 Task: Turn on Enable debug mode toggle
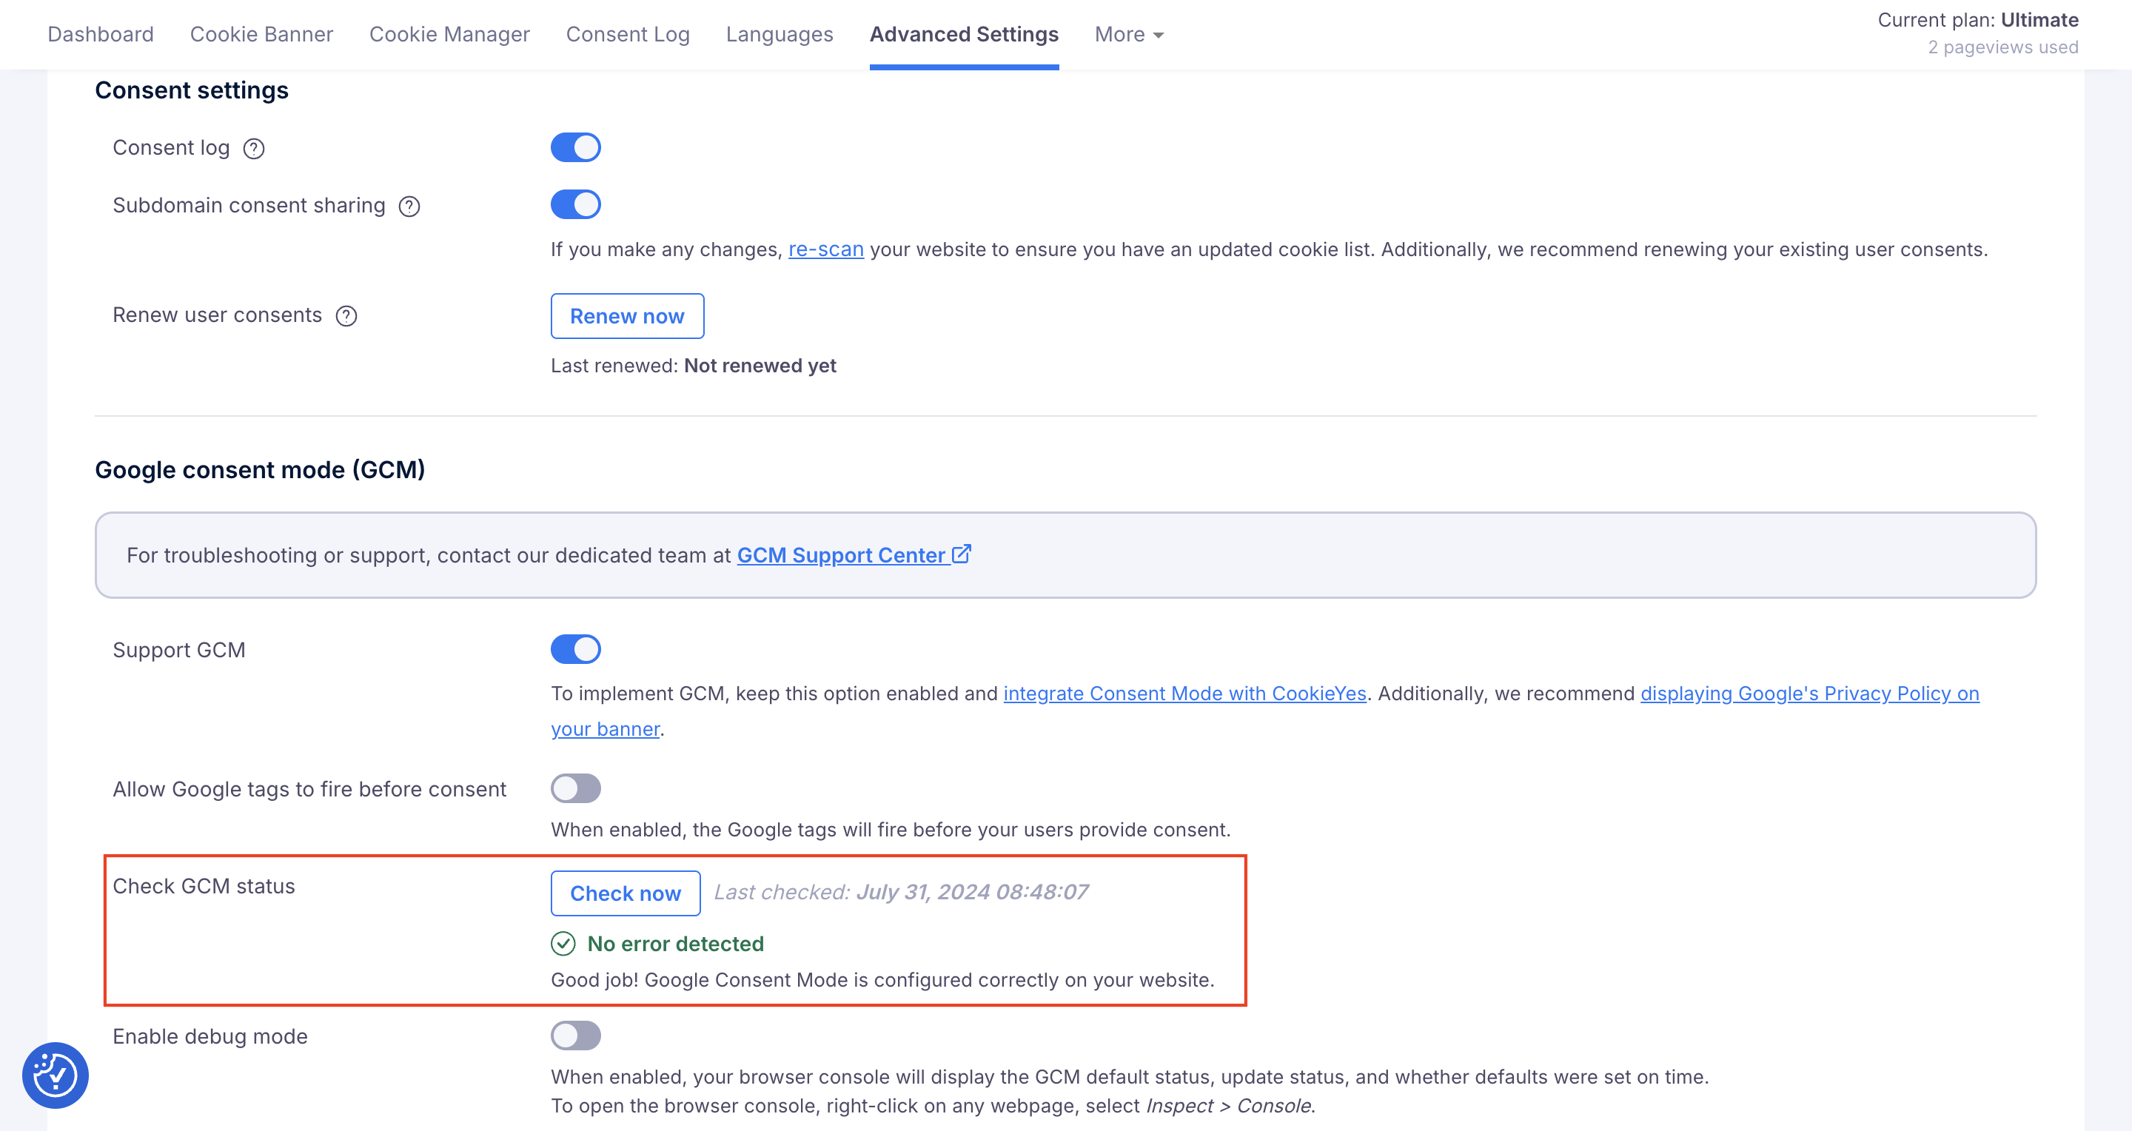tap(575, 1036)
